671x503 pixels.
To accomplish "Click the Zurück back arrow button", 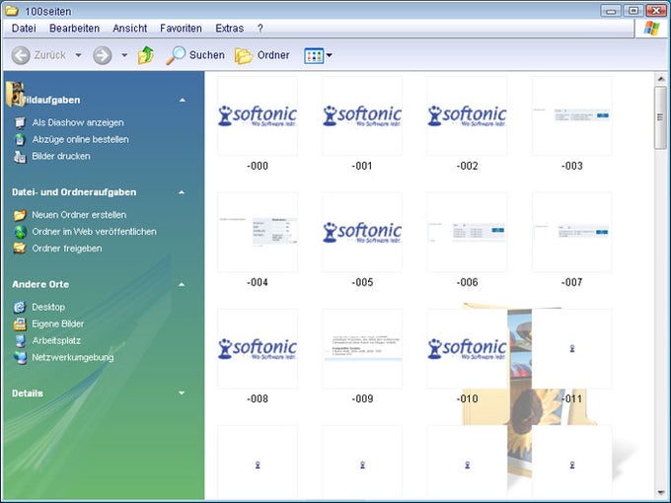I will tap(21, 55).
